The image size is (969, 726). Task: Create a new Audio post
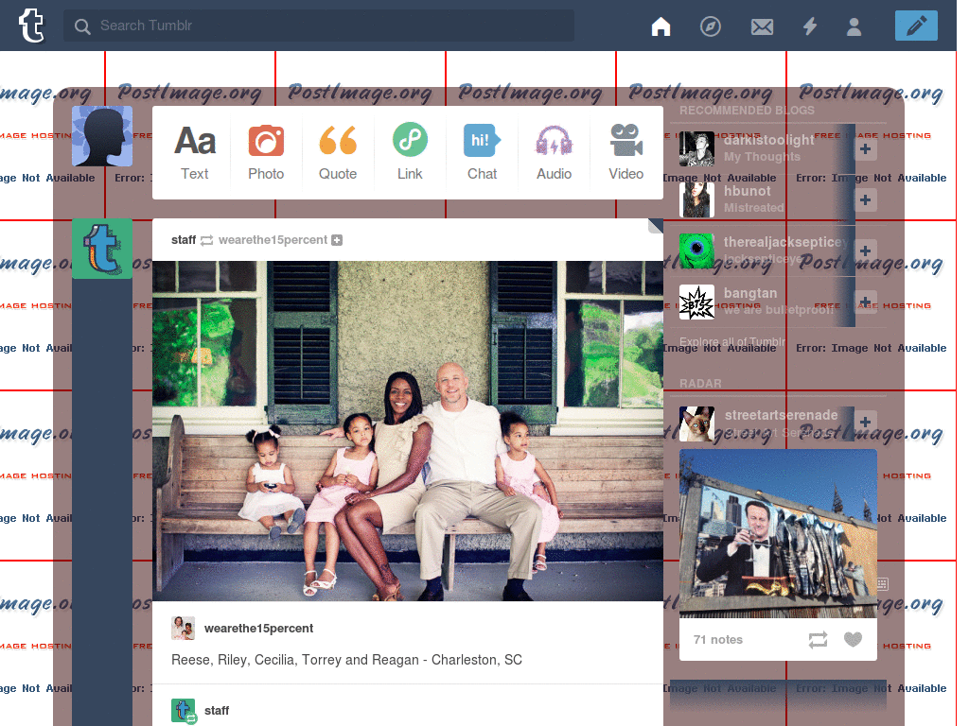554,152
